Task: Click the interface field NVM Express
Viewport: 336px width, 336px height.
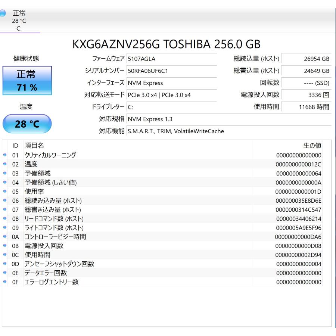Action: pyautogui.click(x=172, y=83)
